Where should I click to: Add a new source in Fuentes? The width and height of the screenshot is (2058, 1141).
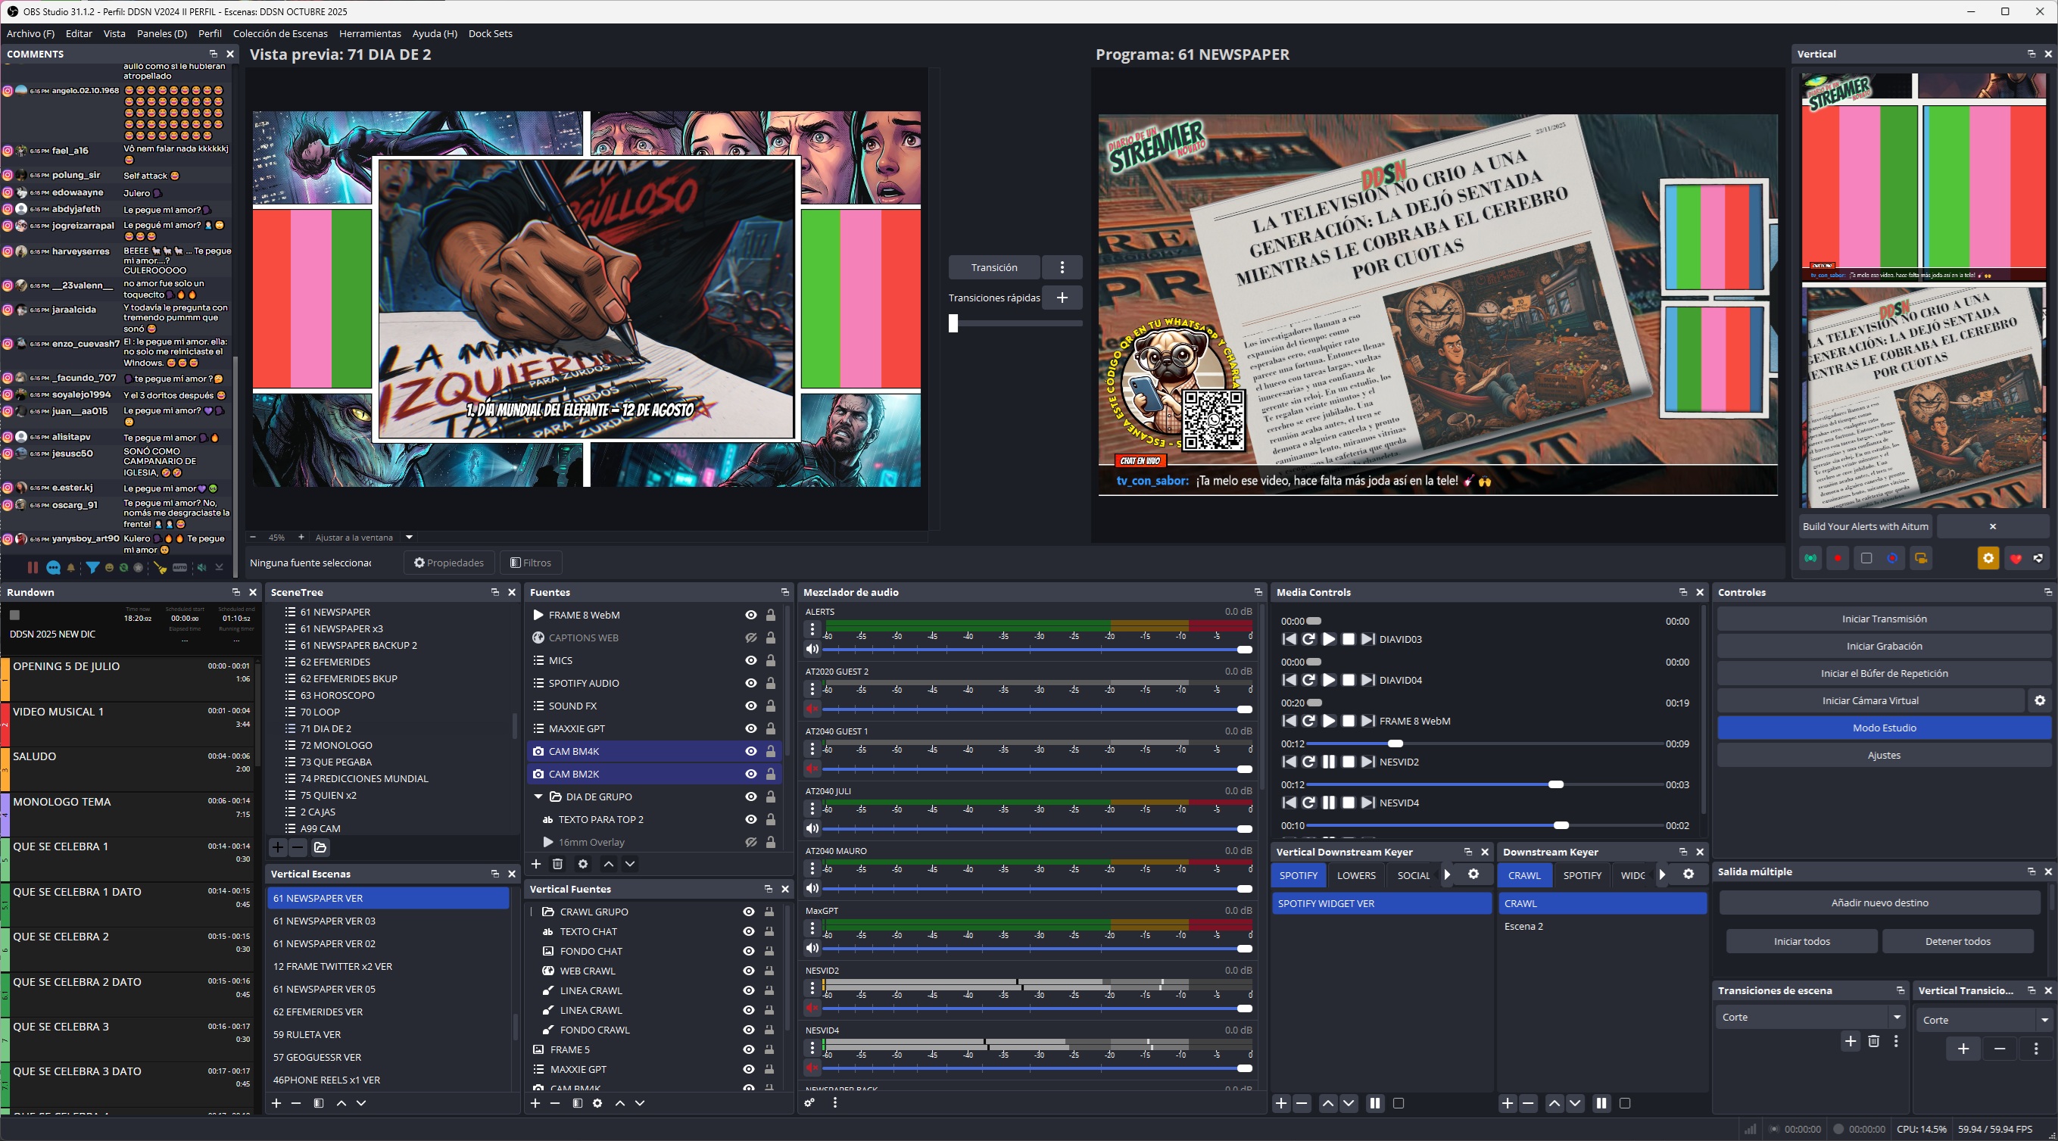[x=536, y=864]
